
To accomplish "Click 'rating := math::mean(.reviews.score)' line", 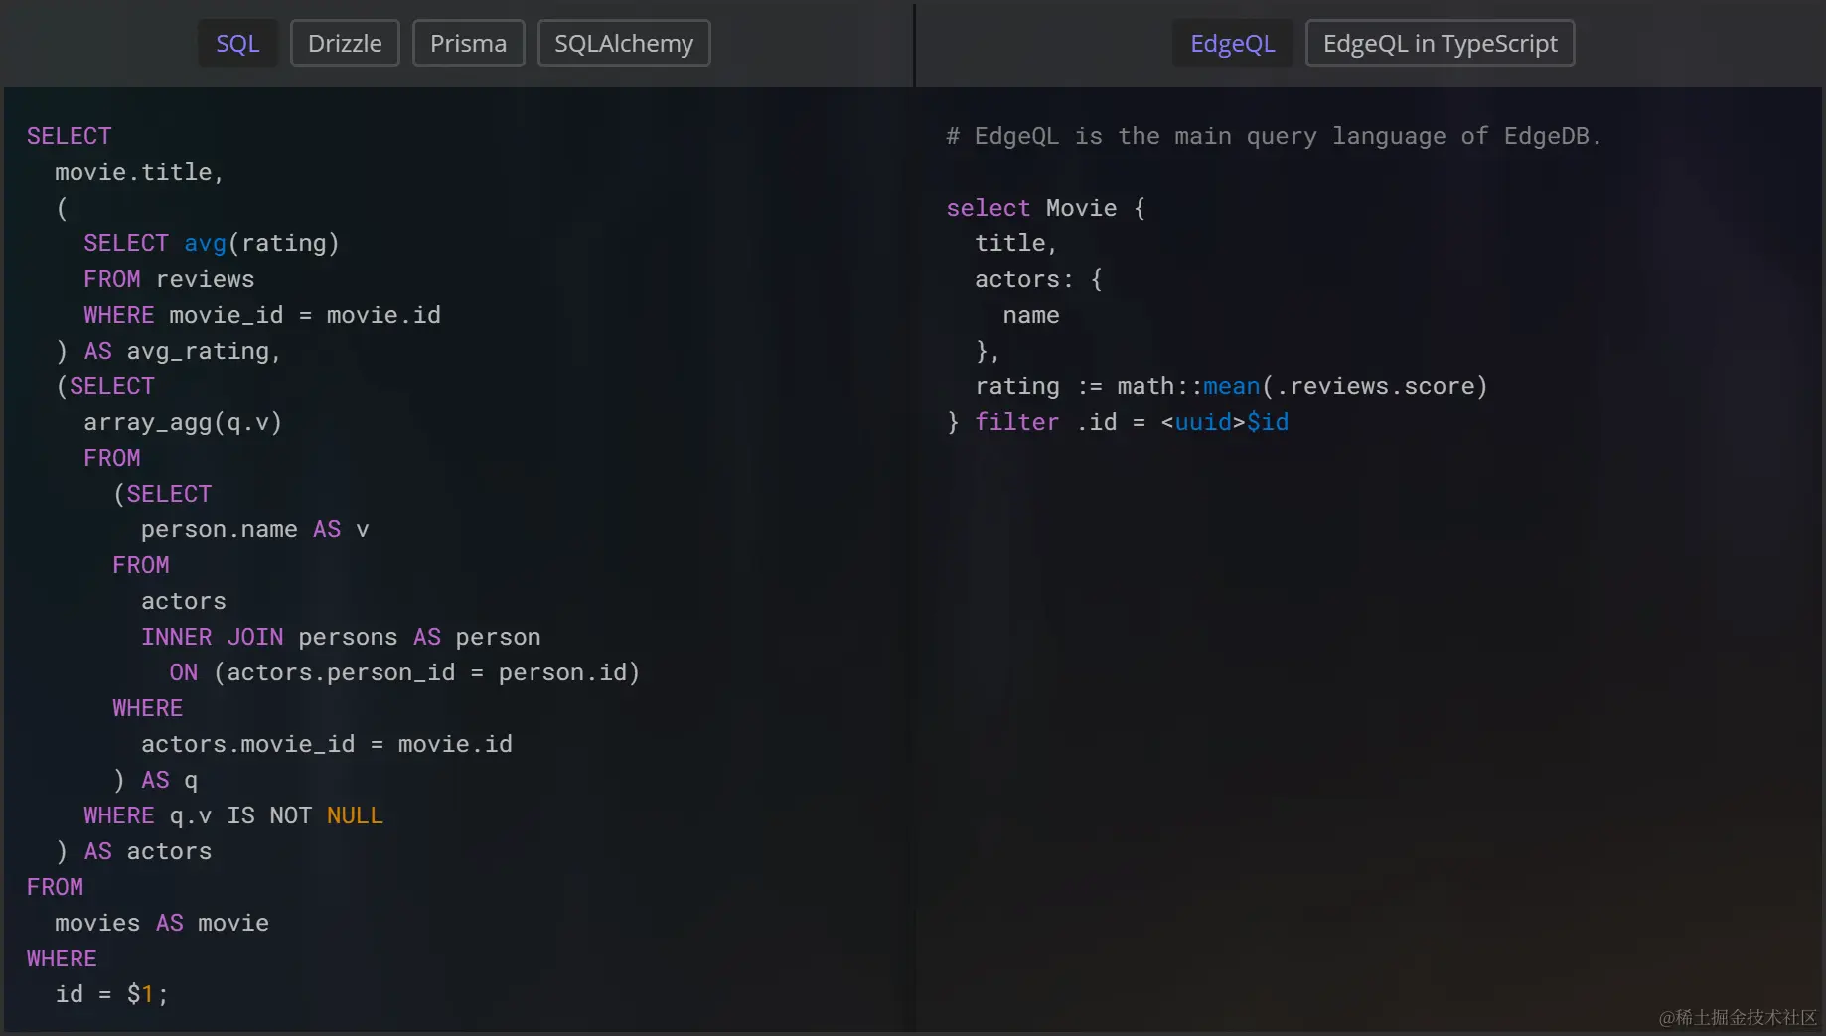I will pos(1231,386).
